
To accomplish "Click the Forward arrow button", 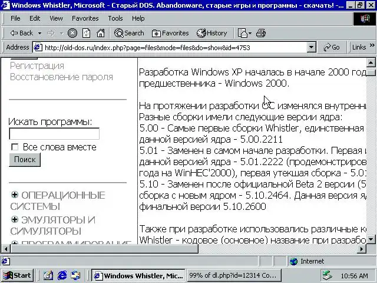I will point(51,33).
